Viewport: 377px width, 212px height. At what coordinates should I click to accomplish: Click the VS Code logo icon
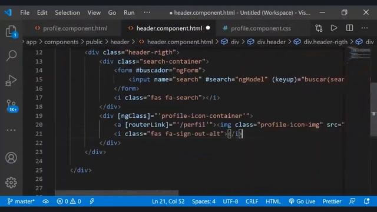tap(8, 12)
